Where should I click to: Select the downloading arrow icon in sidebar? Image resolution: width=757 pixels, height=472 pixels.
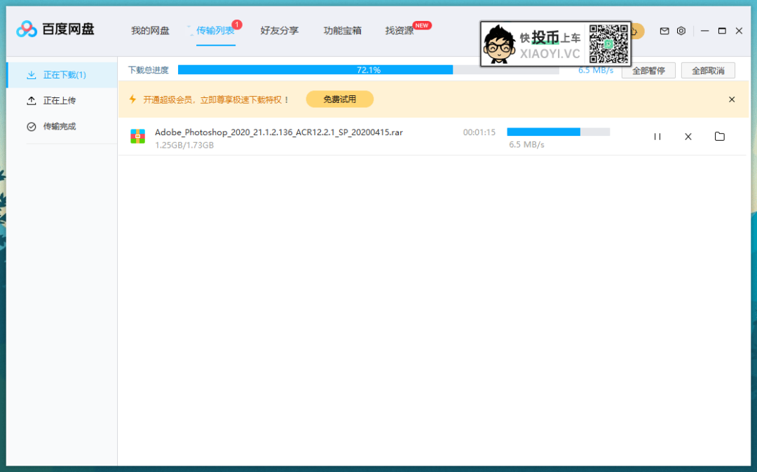point(32,74)
